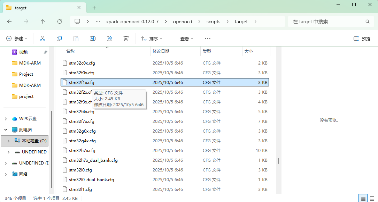Open the 排序 sort dropdown
378x202 pixels.
(x=152, y=39)
